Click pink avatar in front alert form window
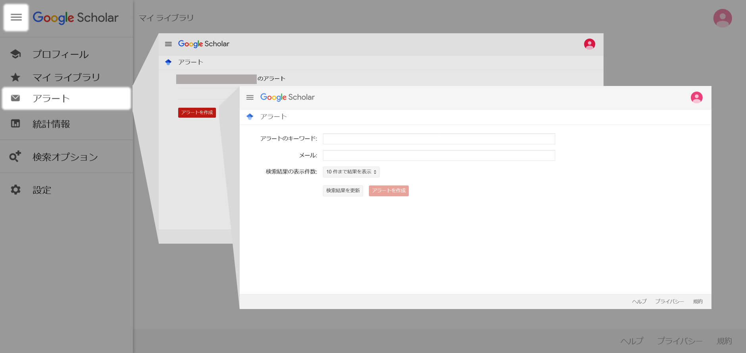Image resolution: width=746 pixels, height=353 pixels. click(x=697, y=97)
